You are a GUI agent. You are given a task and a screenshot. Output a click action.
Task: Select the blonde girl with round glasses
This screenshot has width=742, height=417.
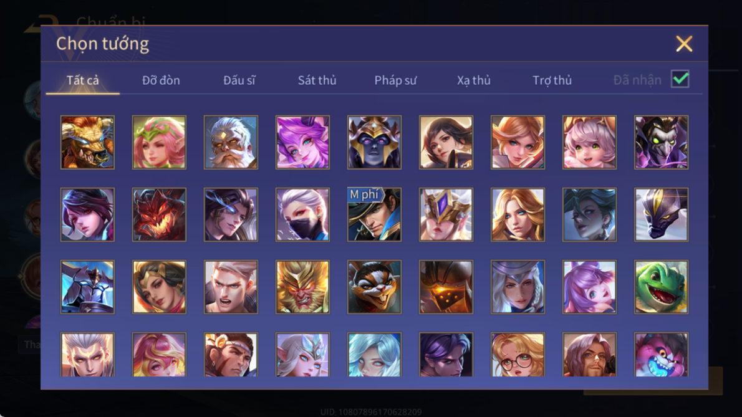[518, 355]
